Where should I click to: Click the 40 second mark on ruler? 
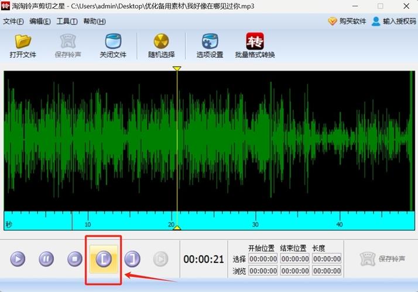click(340, 224)
